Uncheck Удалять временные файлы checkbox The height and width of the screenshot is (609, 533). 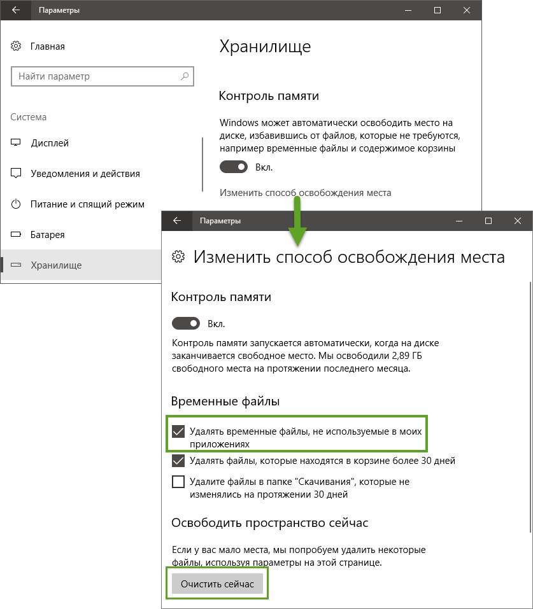click(178, 431)
